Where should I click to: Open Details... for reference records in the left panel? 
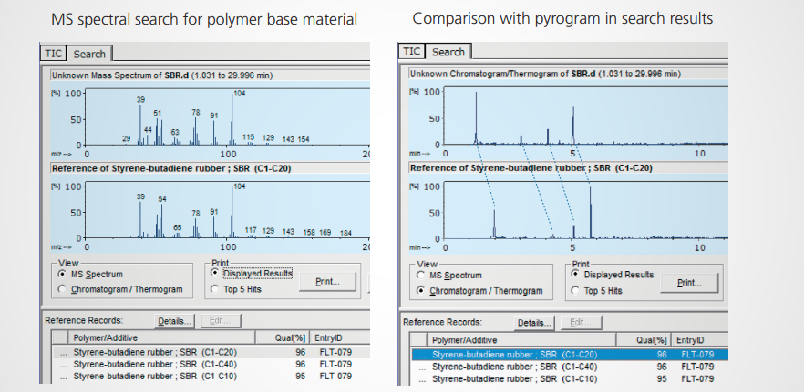(175, 321)
